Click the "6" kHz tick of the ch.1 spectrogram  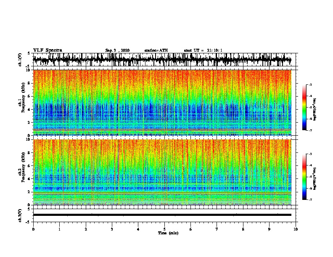coord(29,96)
